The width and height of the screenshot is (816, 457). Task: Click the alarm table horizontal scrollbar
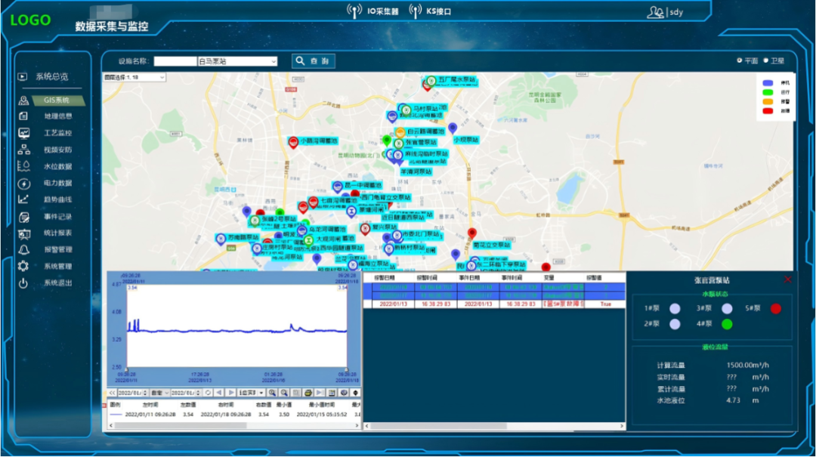point(494,426)
